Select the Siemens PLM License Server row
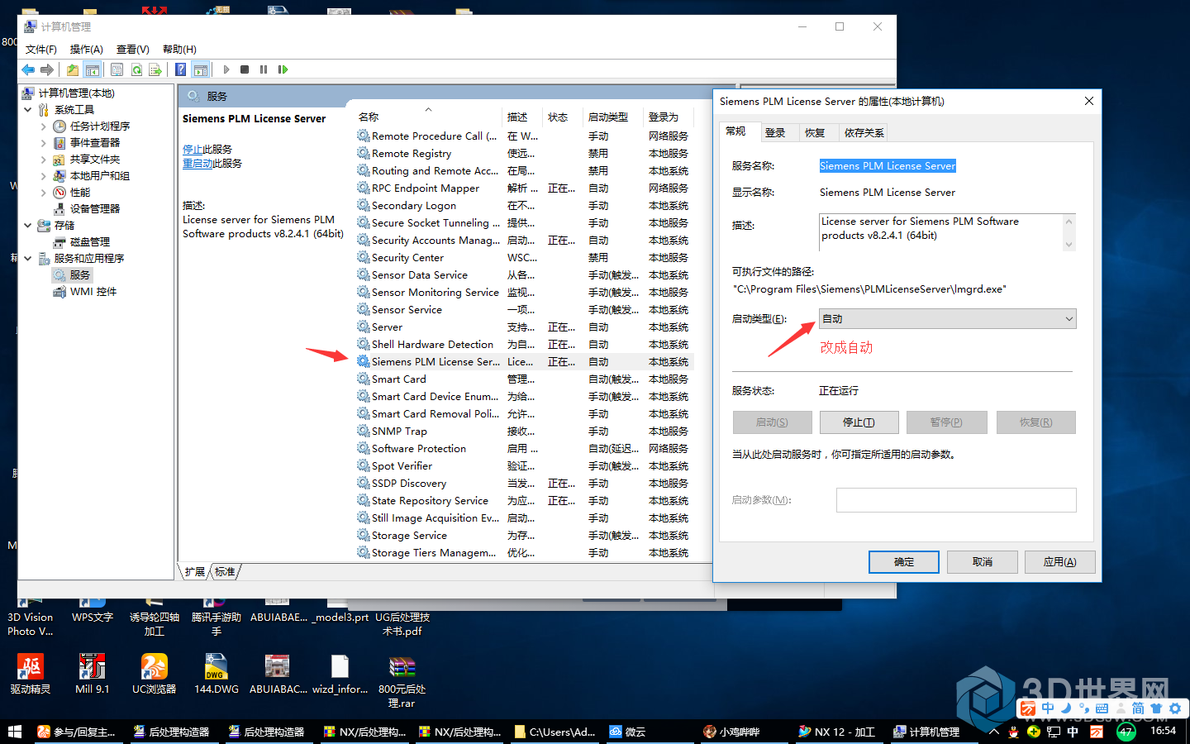1190x744 pixels. coord(524,362)
